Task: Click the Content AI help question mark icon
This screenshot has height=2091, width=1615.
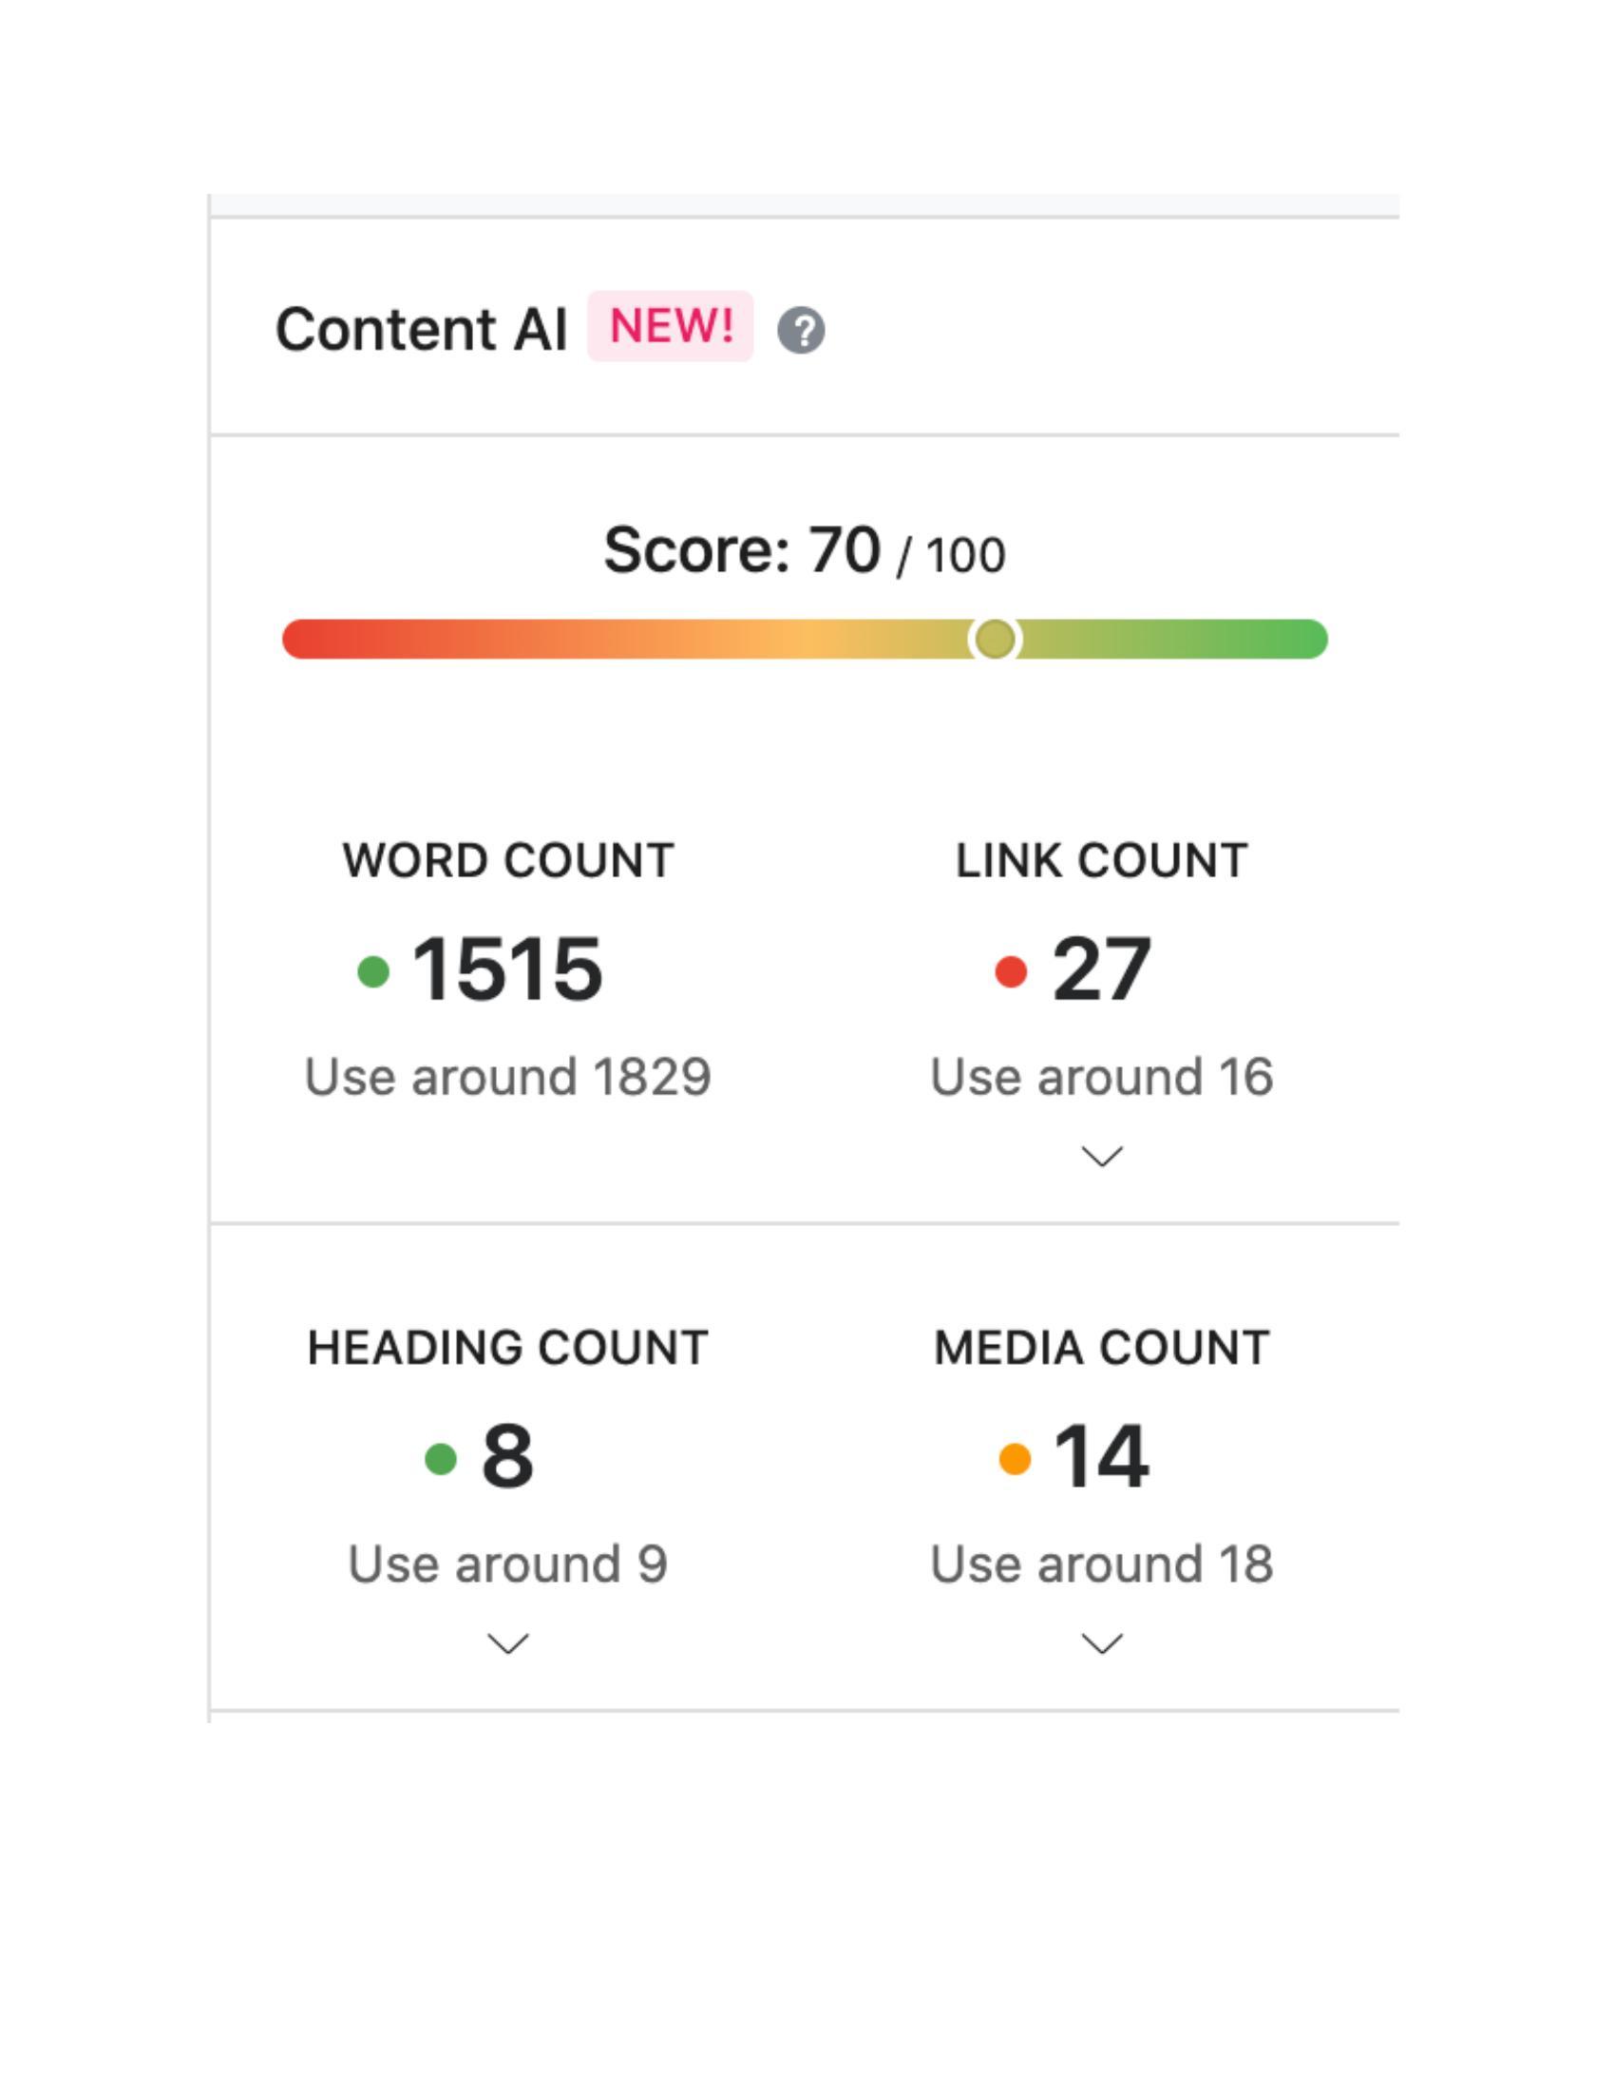Action: pyautogui.click(x=801, y=331)
